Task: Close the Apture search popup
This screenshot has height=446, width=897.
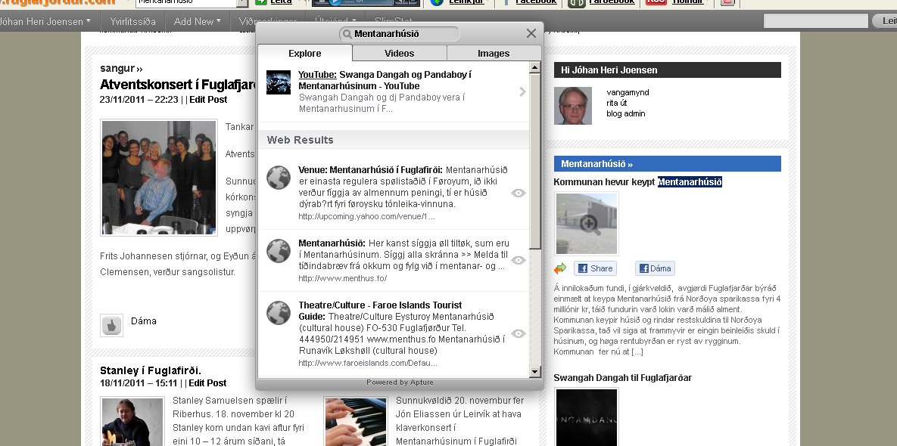Action: tap(531, 34)
